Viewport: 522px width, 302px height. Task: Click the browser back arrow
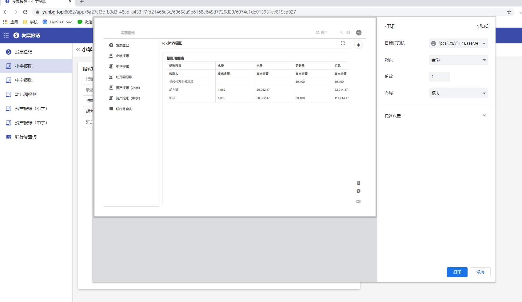[x=6, y=12]
